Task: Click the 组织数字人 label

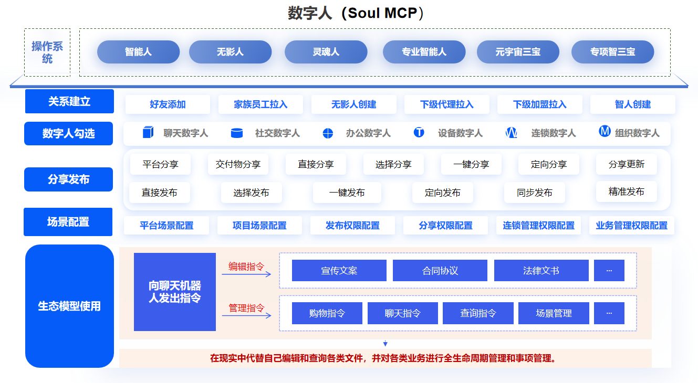Action: pos(637,133)
